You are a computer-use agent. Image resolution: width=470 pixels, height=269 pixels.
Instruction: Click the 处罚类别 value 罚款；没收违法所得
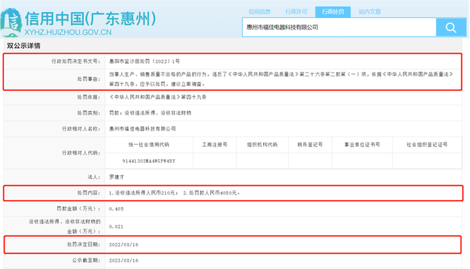point(150,113)
